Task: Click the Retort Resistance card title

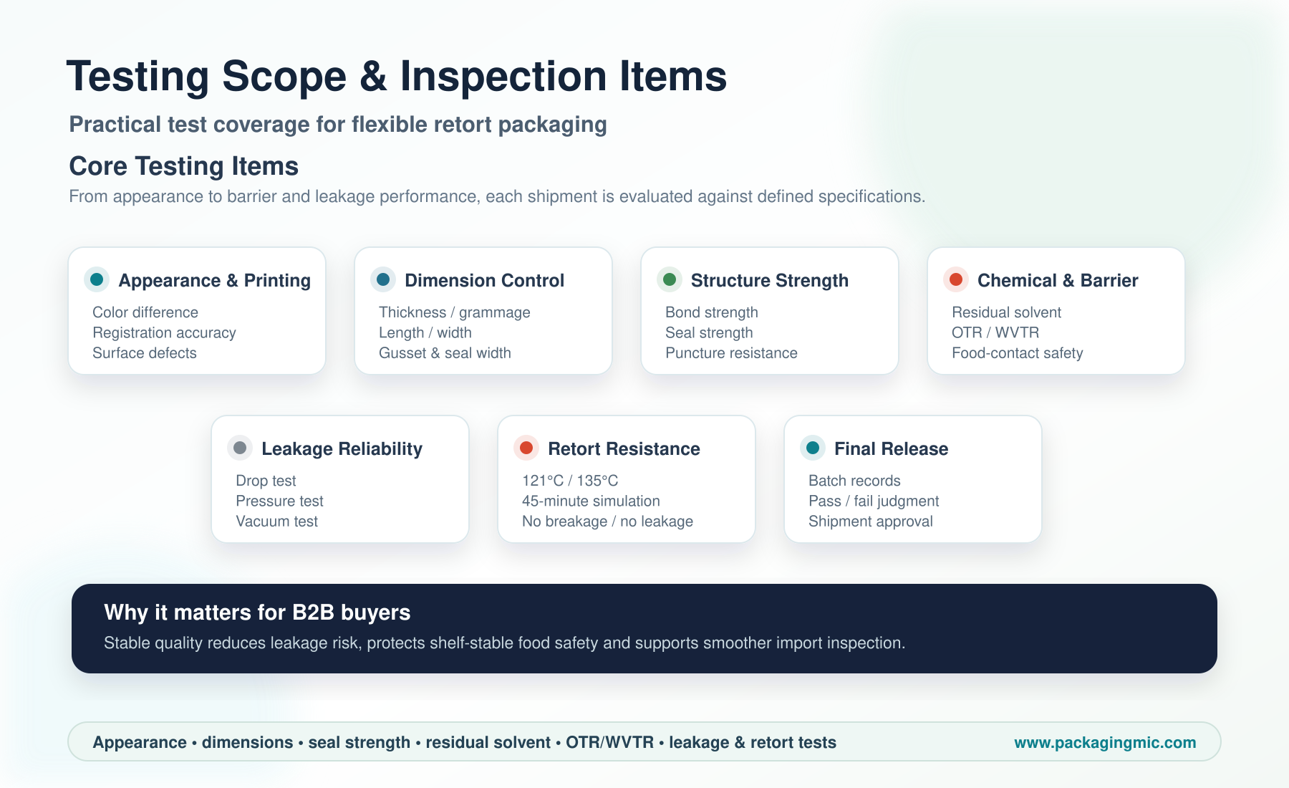Action: coord(624,448)
